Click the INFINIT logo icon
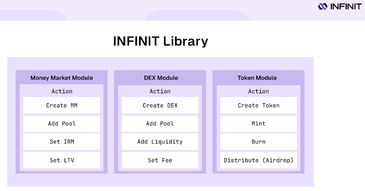The image size is (365, 191). (323, 6)
